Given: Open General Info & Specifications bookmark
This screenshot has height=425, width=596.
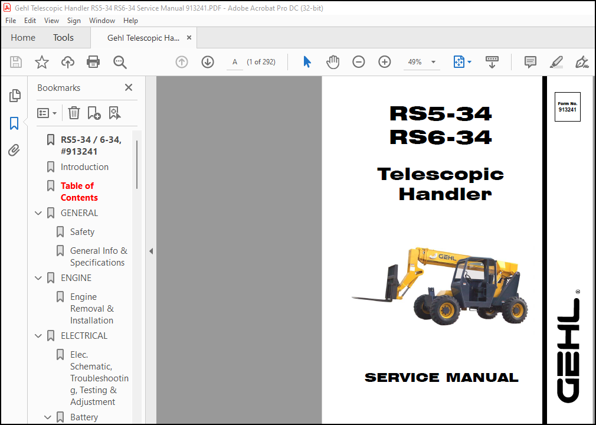Looking at the screenshot, I should [99, 257].
